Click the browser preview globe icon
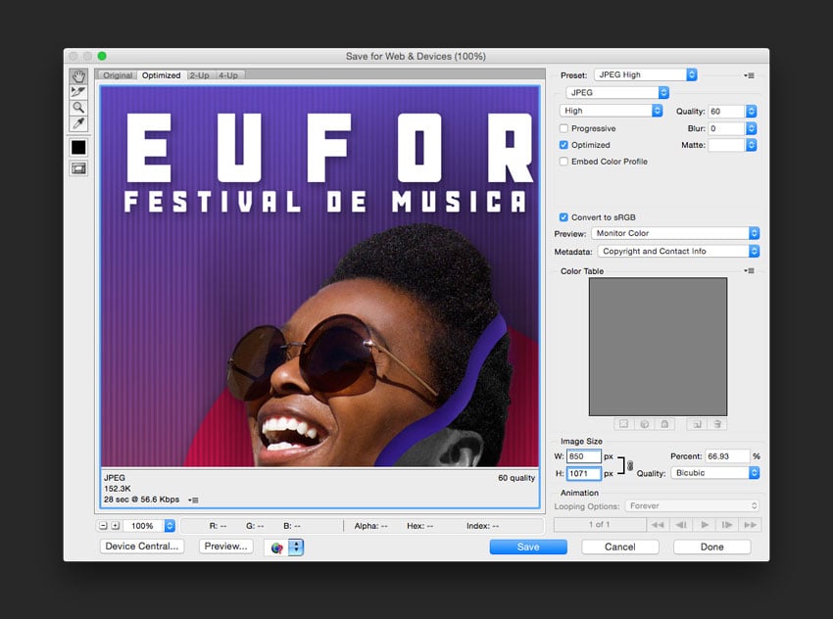The width and height of the screenshot is (833, 619). click(x=276, y=548)
